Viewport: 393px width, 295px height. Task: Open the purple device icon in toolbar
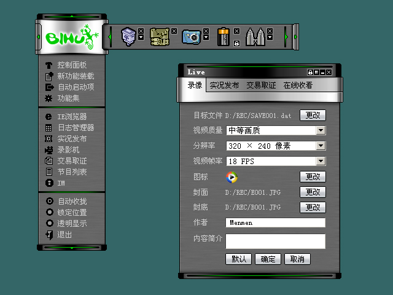point(128,37)
